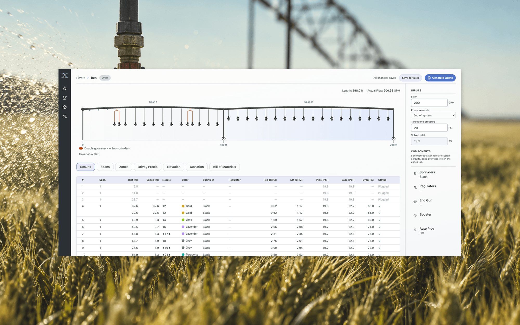Click the Auto Plug component icon
Image resolution: width=520 pixels, height=325 pixels.
click(415, 230)
